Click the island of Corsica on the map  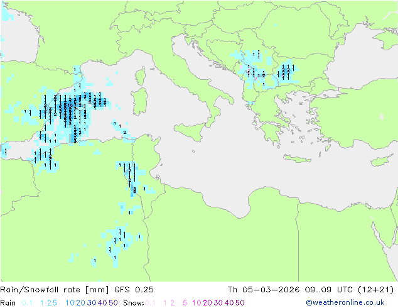tap(141, 76)
